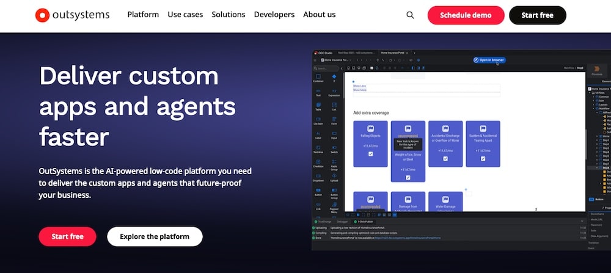Expand the Common node in the elements tree
The height and width of the screenshot is (273, 611).
(593, 96)
